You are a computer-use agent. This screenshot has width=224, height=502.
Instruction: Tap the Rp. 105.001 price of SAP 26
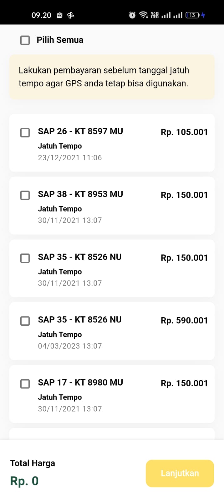click(184, 132)
